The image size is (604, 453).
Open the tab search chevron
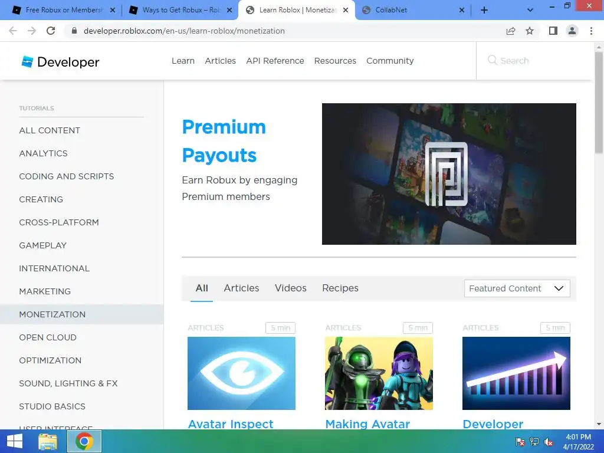tap(530, 11)
